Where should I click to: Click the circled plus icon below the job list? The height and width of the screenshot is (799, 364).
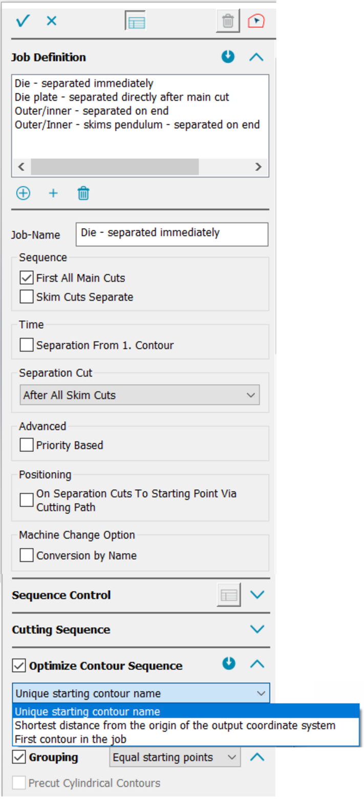point(23,193)
